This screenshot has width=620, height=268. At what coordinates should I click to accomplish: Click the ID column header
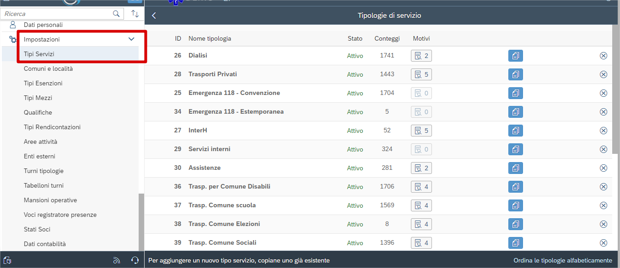click(178, 39)
